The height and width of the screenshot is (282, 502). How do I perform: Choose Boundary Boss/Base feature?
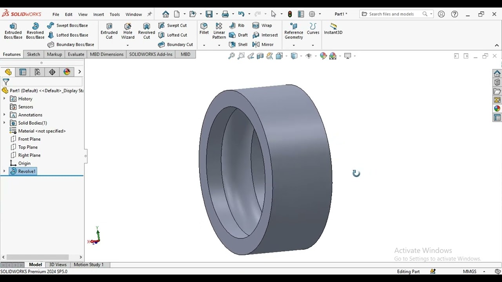71,45
